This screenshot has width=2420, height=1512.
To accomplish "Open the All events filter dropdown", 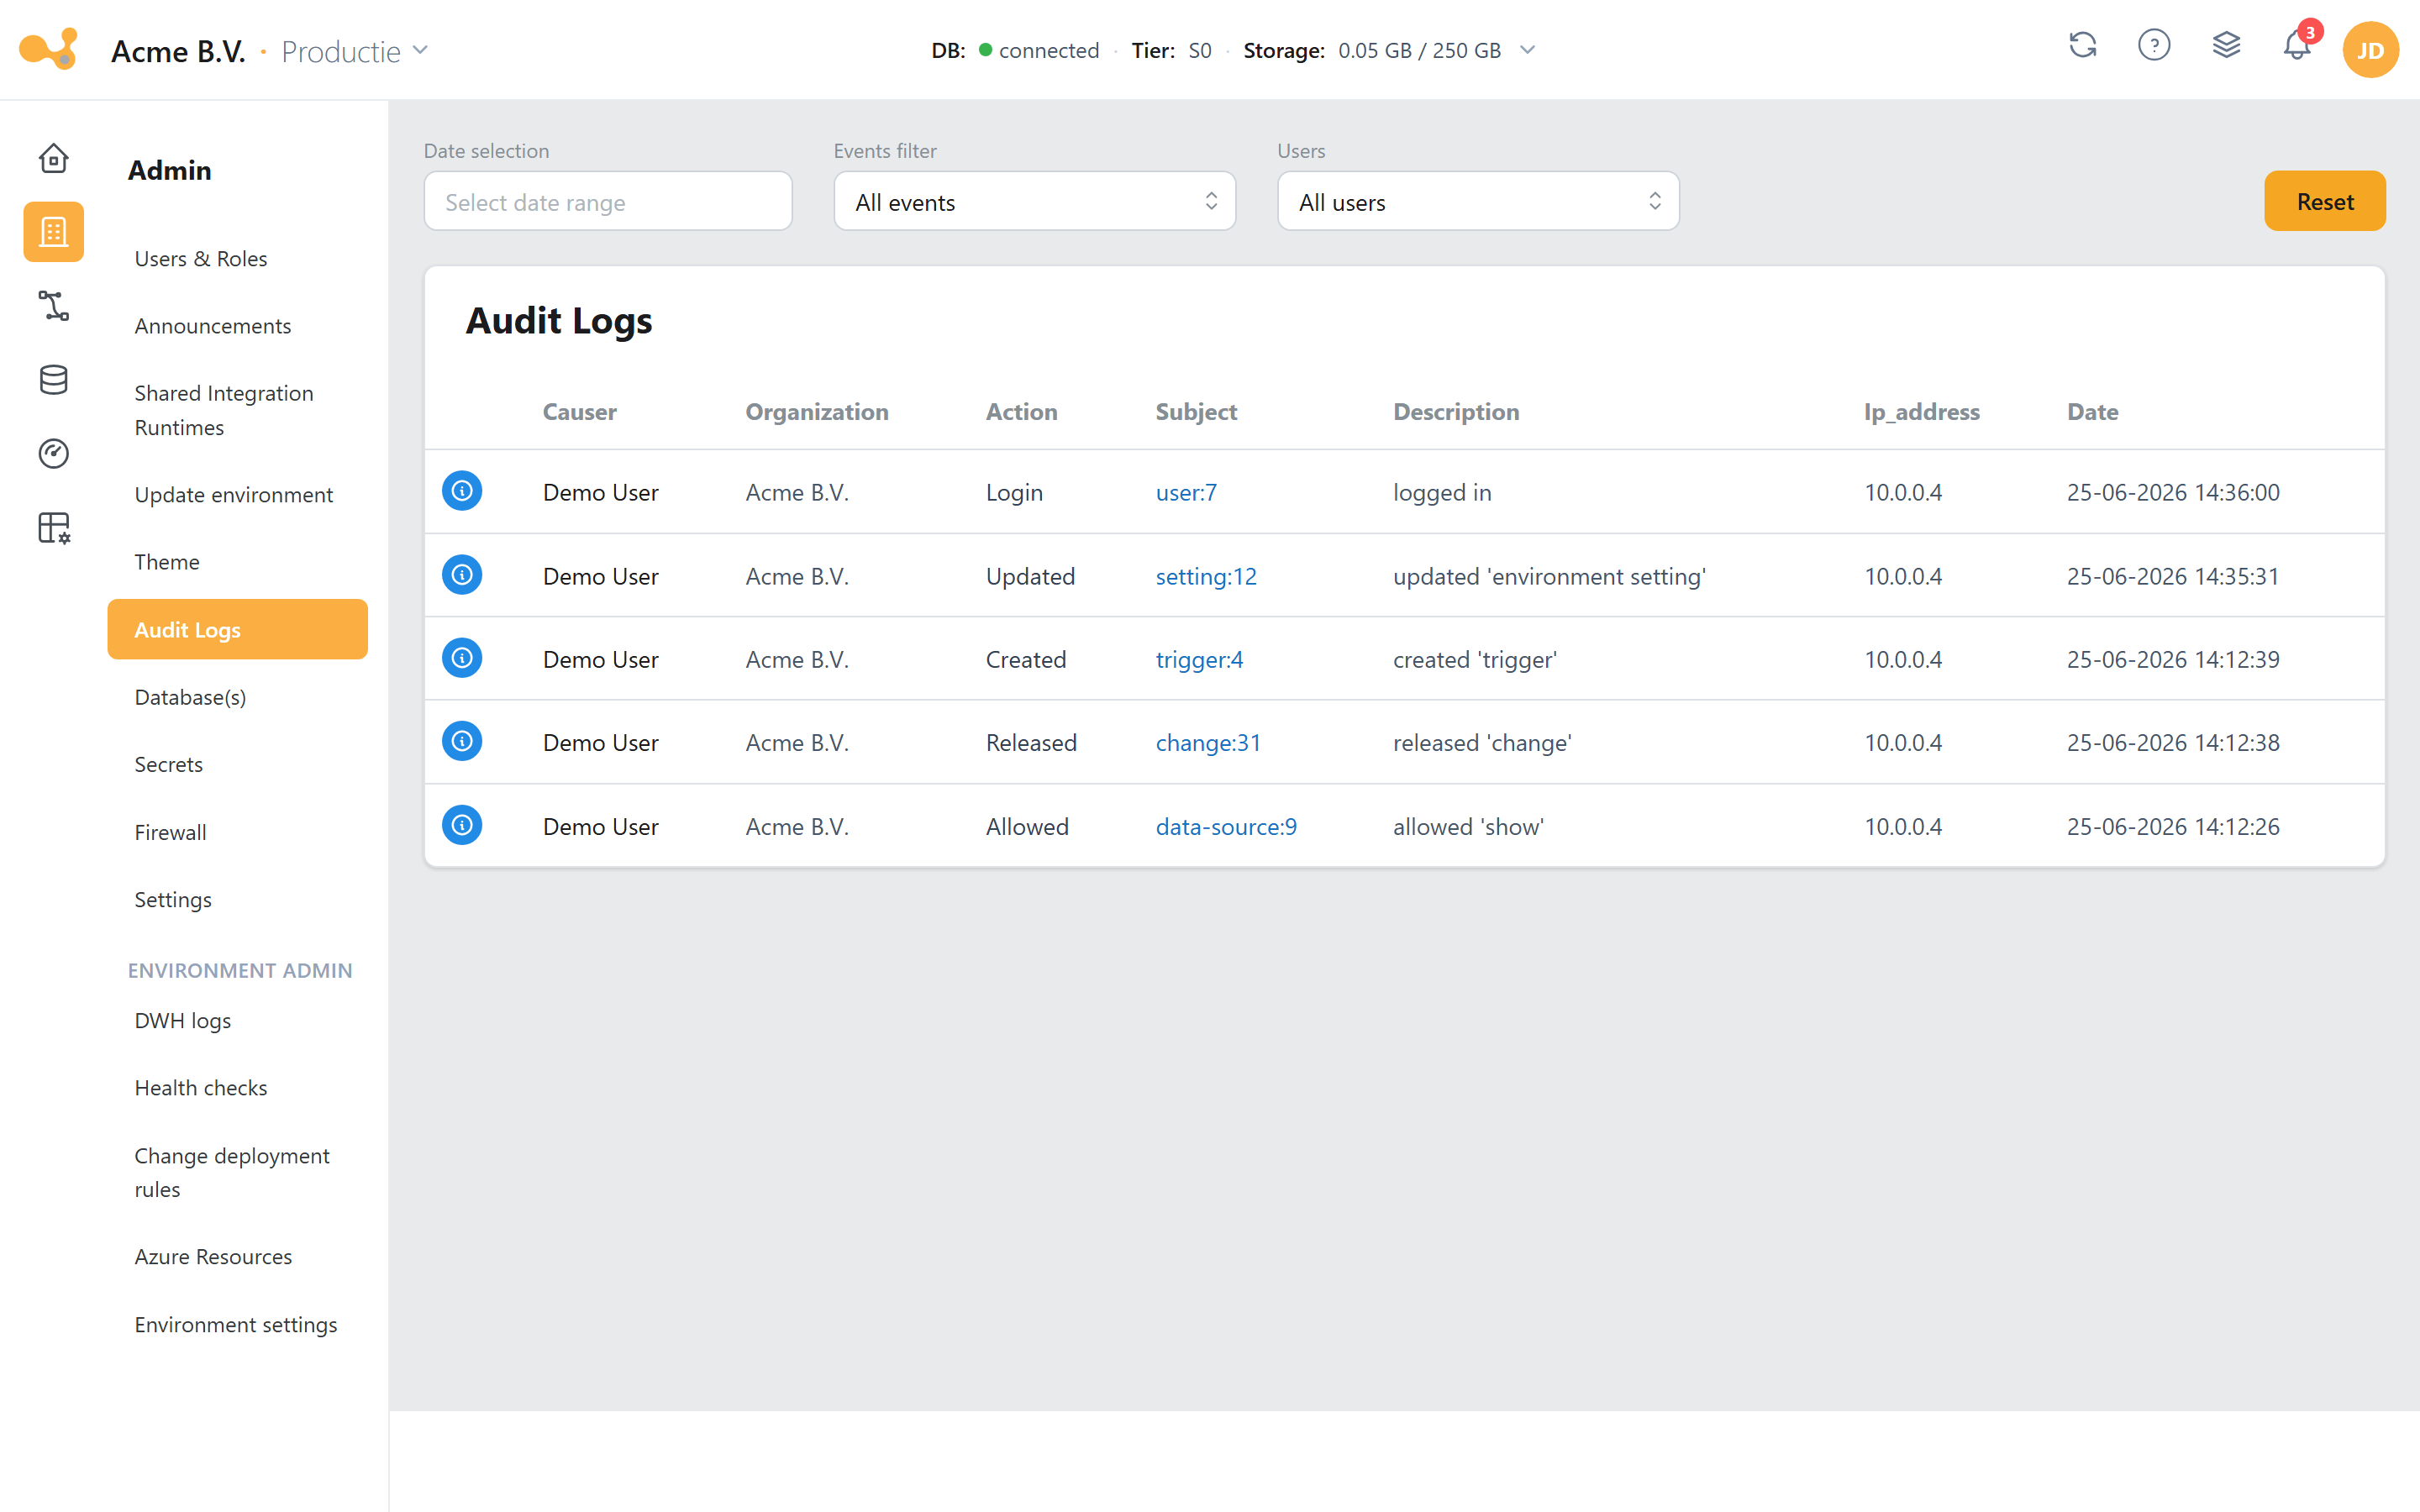I will point(1035,201).
